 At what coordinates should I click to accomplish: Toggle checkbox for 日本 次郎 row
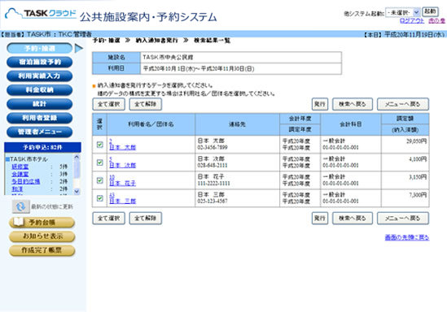click(x=100, y=162)
